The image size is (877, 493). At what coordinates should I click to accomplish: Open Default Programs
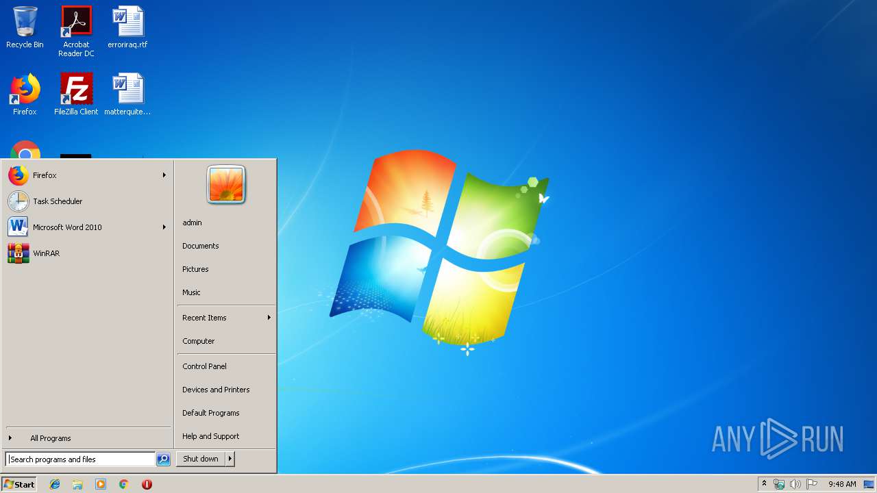click(x=226, y=413)
